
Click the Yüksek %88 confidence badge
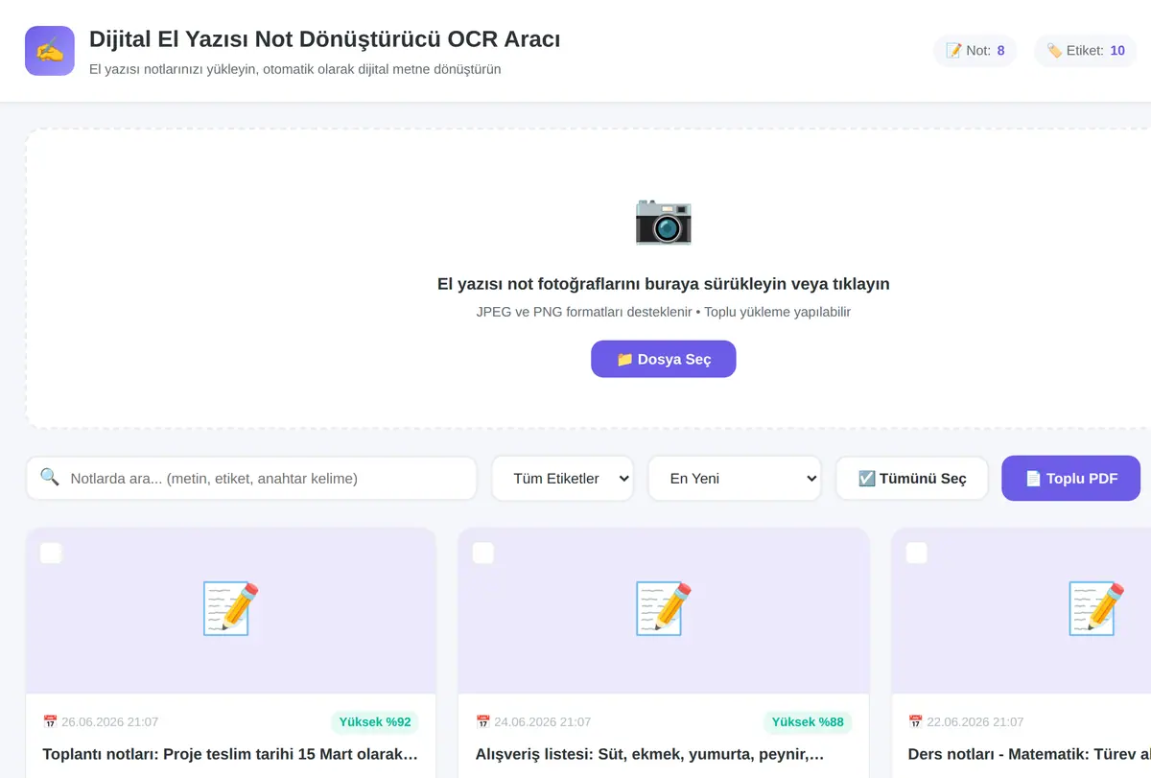point(808,721)
